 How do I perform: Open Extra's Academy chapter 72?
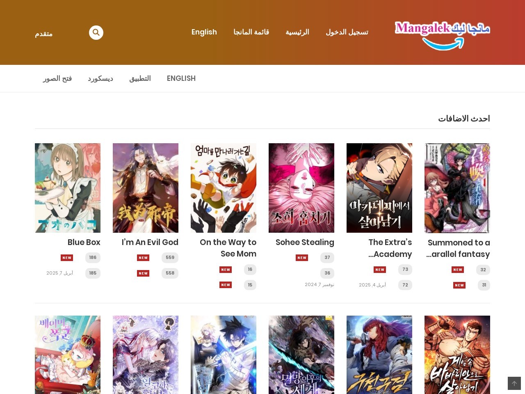[x=405, y=285]
